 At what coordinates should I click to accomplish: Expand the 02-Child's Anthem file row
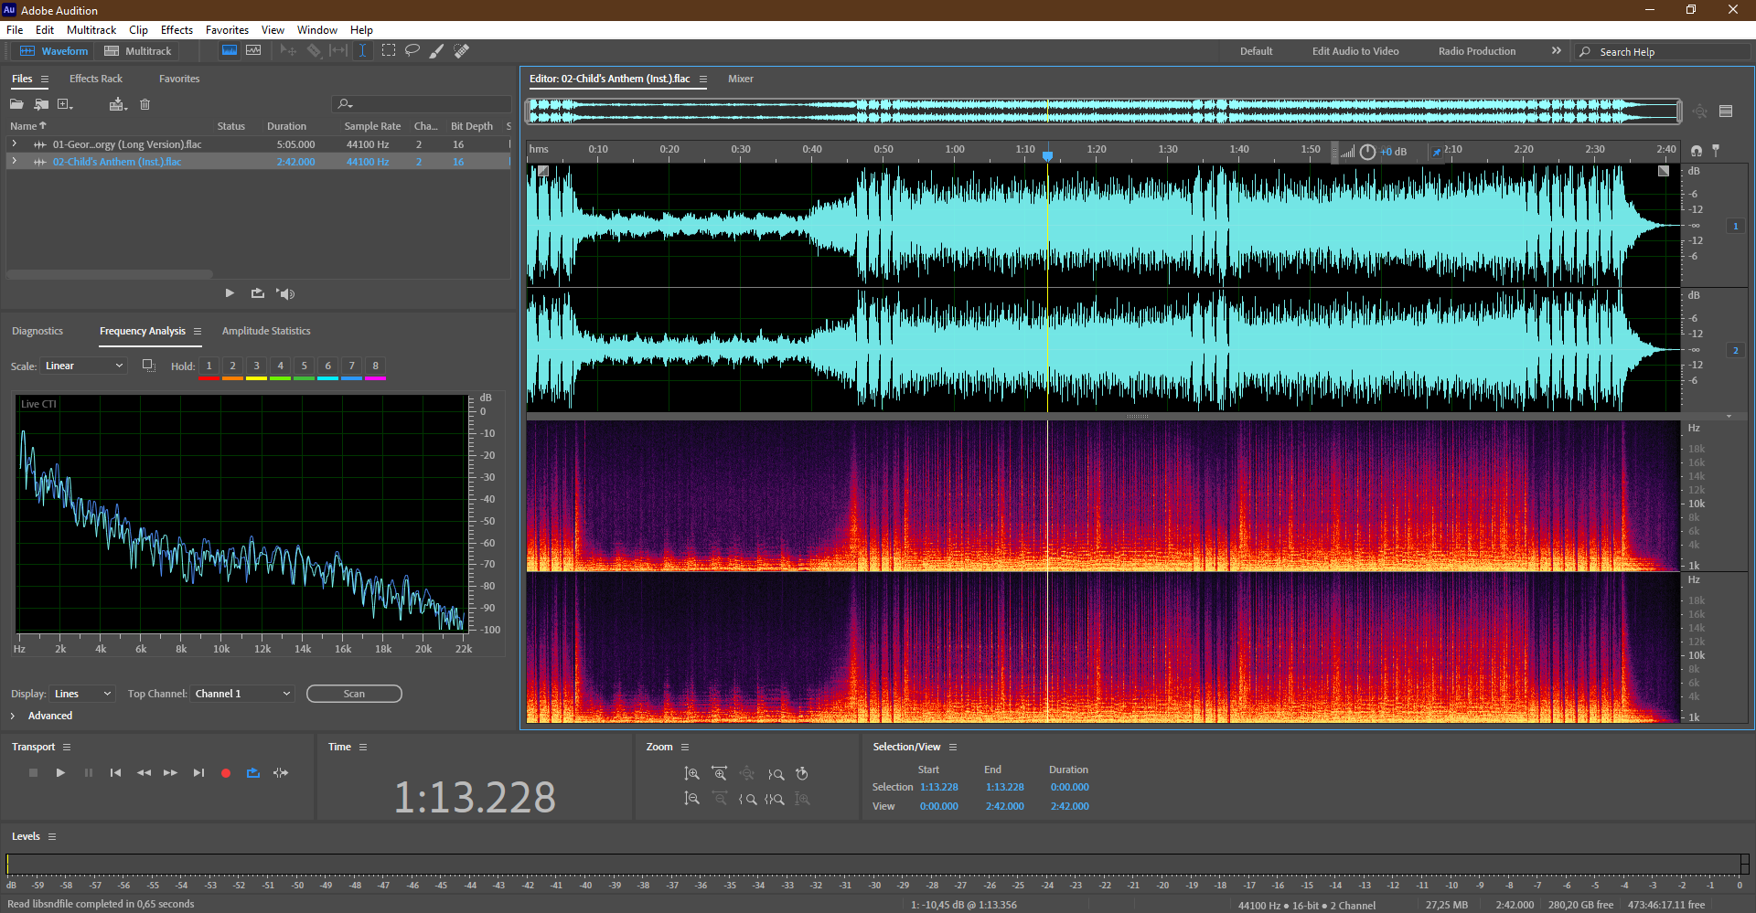point(14,162)
